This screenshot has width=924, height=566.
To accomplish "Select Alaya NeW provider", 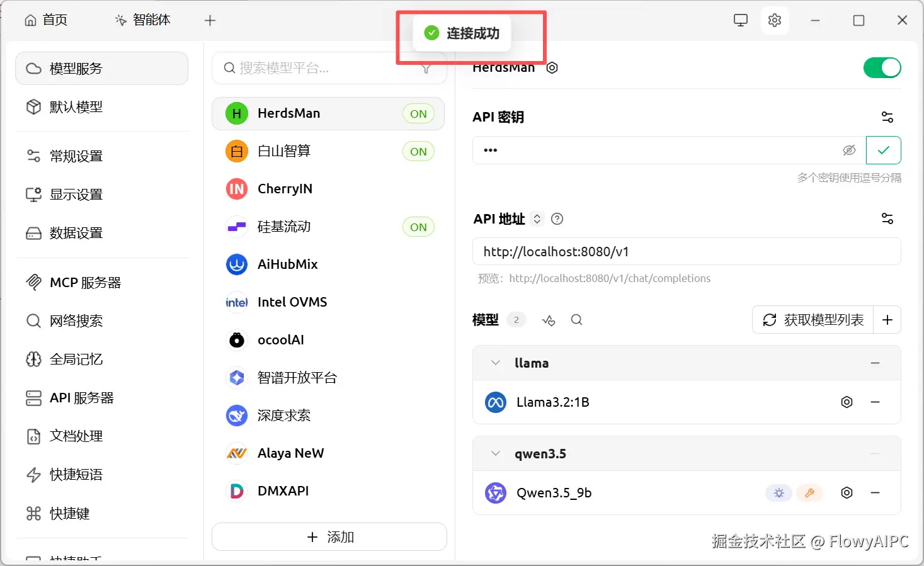I will pos(328,453).
